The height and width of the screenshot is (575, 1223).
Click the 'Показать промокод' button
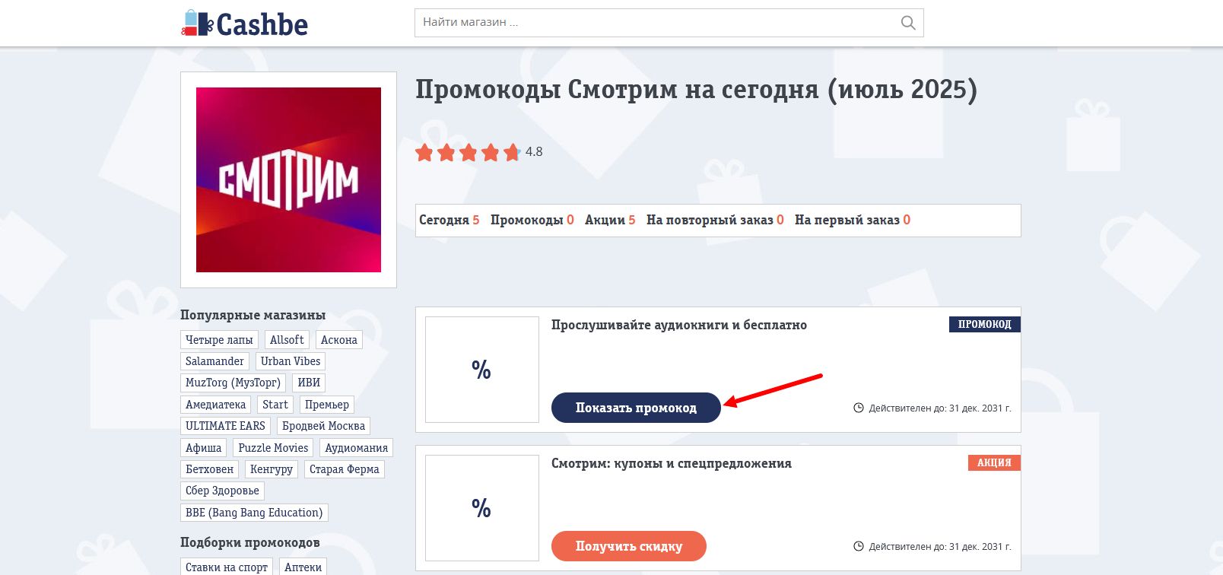tap(636, 408)
